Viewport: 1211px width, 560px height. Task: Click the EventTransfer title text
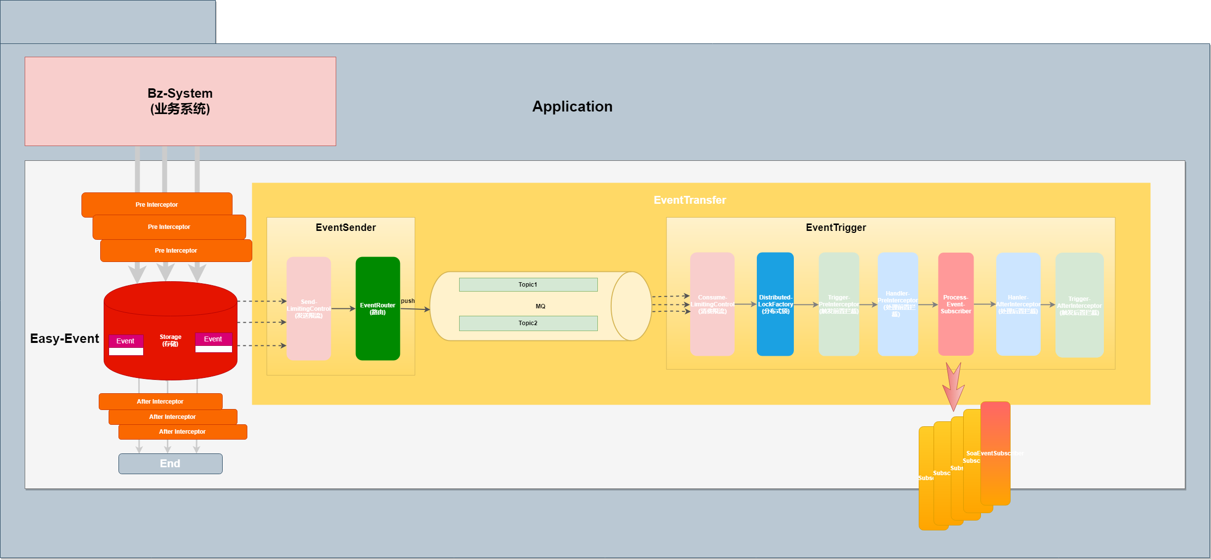[690, 200]
